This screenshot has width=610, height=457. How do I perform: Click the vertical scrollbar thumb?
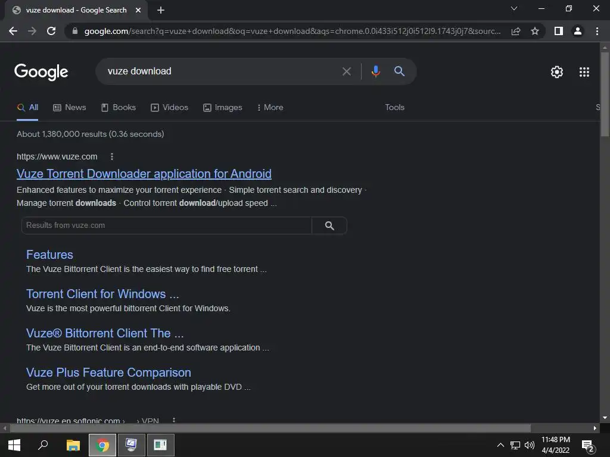click(605, 95)
